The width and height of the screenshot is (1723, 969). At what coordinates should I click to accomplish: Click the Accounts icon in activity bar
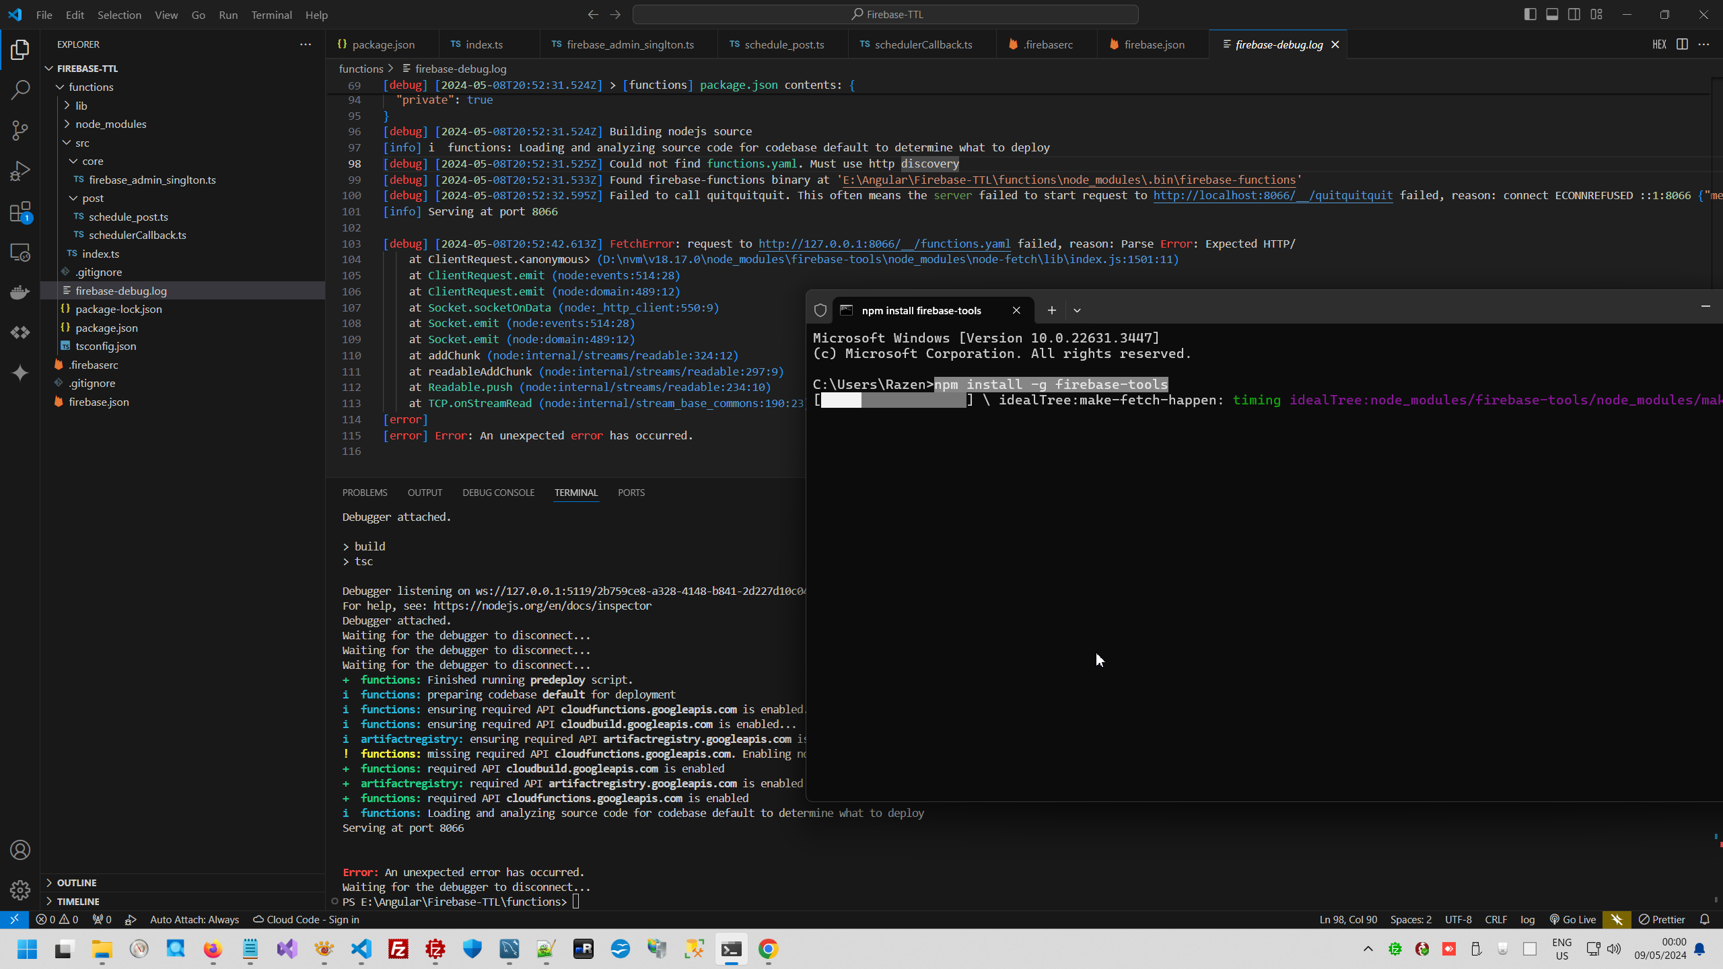20,850
